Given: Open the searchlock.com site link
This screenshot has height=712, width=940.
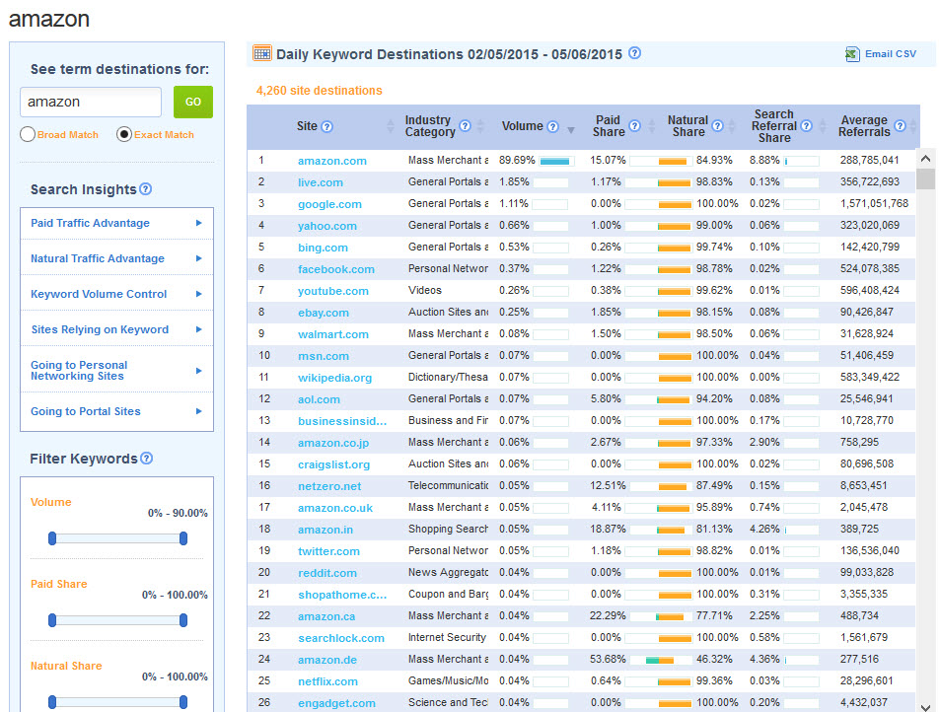Looking at the screenshot, I should (x=341, y=638).
